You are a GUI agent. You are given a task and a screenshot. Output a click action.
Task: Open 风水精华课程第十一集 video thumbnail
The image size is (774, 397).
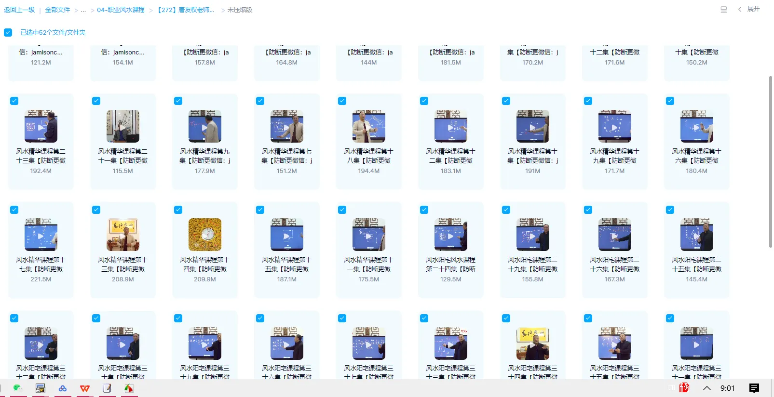click(369, 235)
